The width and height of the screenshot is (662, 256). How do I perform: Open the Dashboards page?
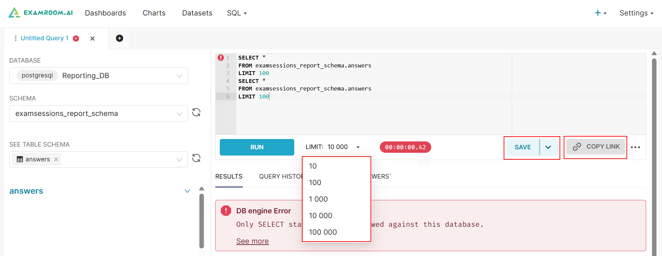105,13
